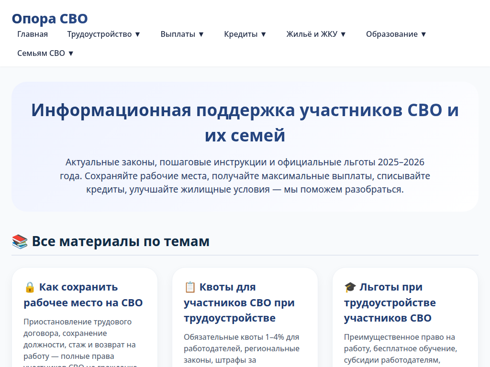Click the books icon beside Все материалы по темам
Image resolution: width=490 pixels, height=367 pixels.
pos(20,241)
